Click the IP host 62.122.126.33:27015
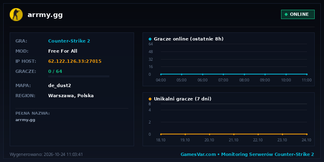 click(x=75, y=61)
